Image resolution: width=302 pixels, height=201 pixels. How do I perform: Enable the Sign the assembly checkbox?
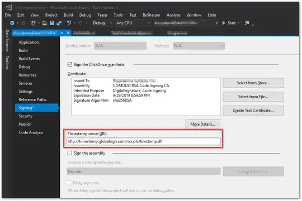click(70, 153)
